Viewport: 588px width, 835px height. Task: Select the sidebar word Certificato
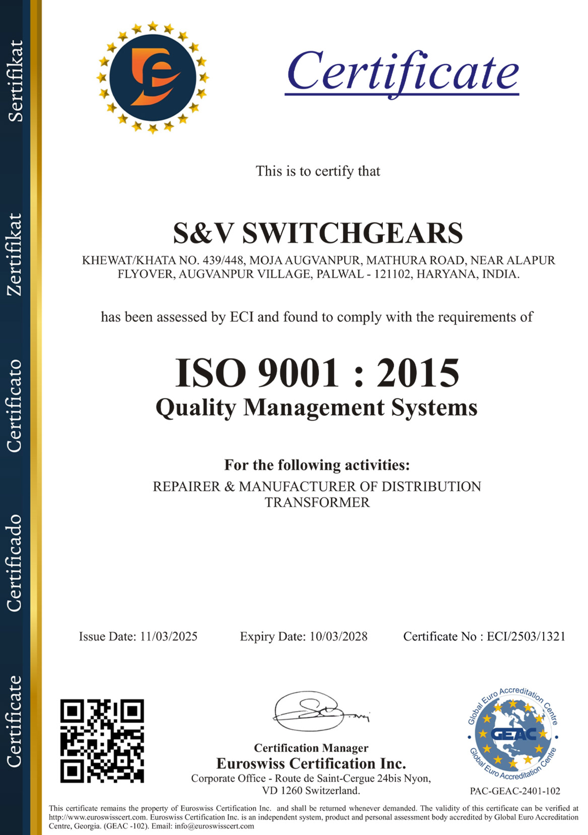tap(15, 406)
